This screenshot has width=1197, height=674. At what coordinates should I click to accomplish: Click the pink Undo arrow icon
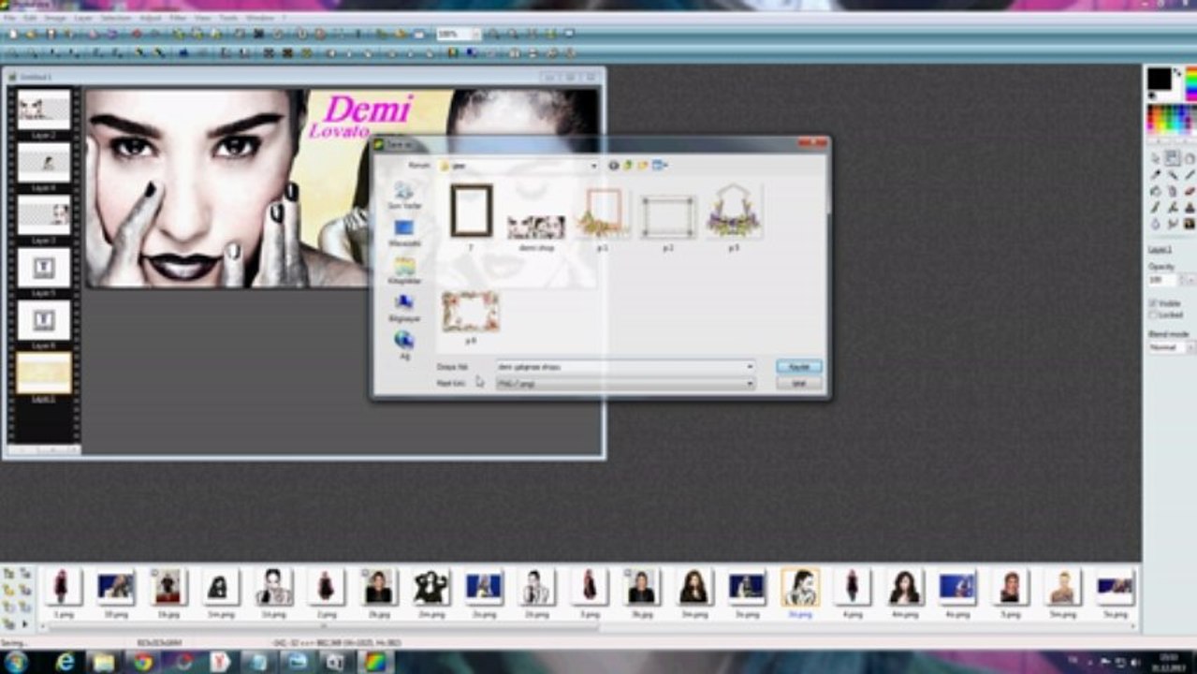pos(93,34)
